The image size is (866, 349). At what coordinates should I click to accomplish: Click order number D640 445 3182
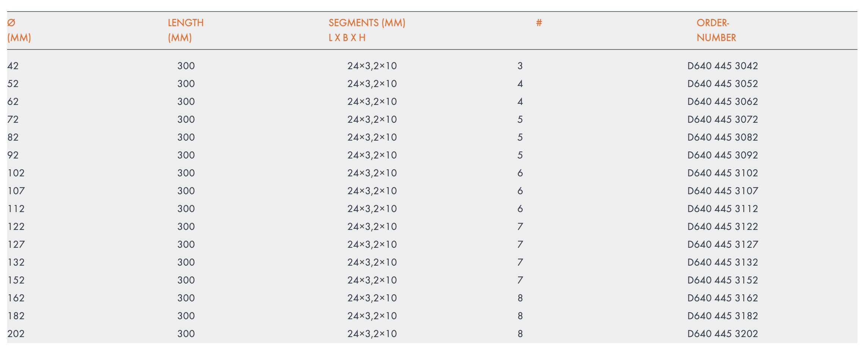[x=722, y=316]
